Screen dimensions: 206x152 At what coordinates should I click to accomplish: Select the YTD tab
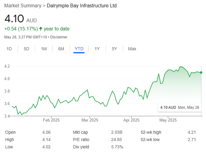(x=79, y=49)
